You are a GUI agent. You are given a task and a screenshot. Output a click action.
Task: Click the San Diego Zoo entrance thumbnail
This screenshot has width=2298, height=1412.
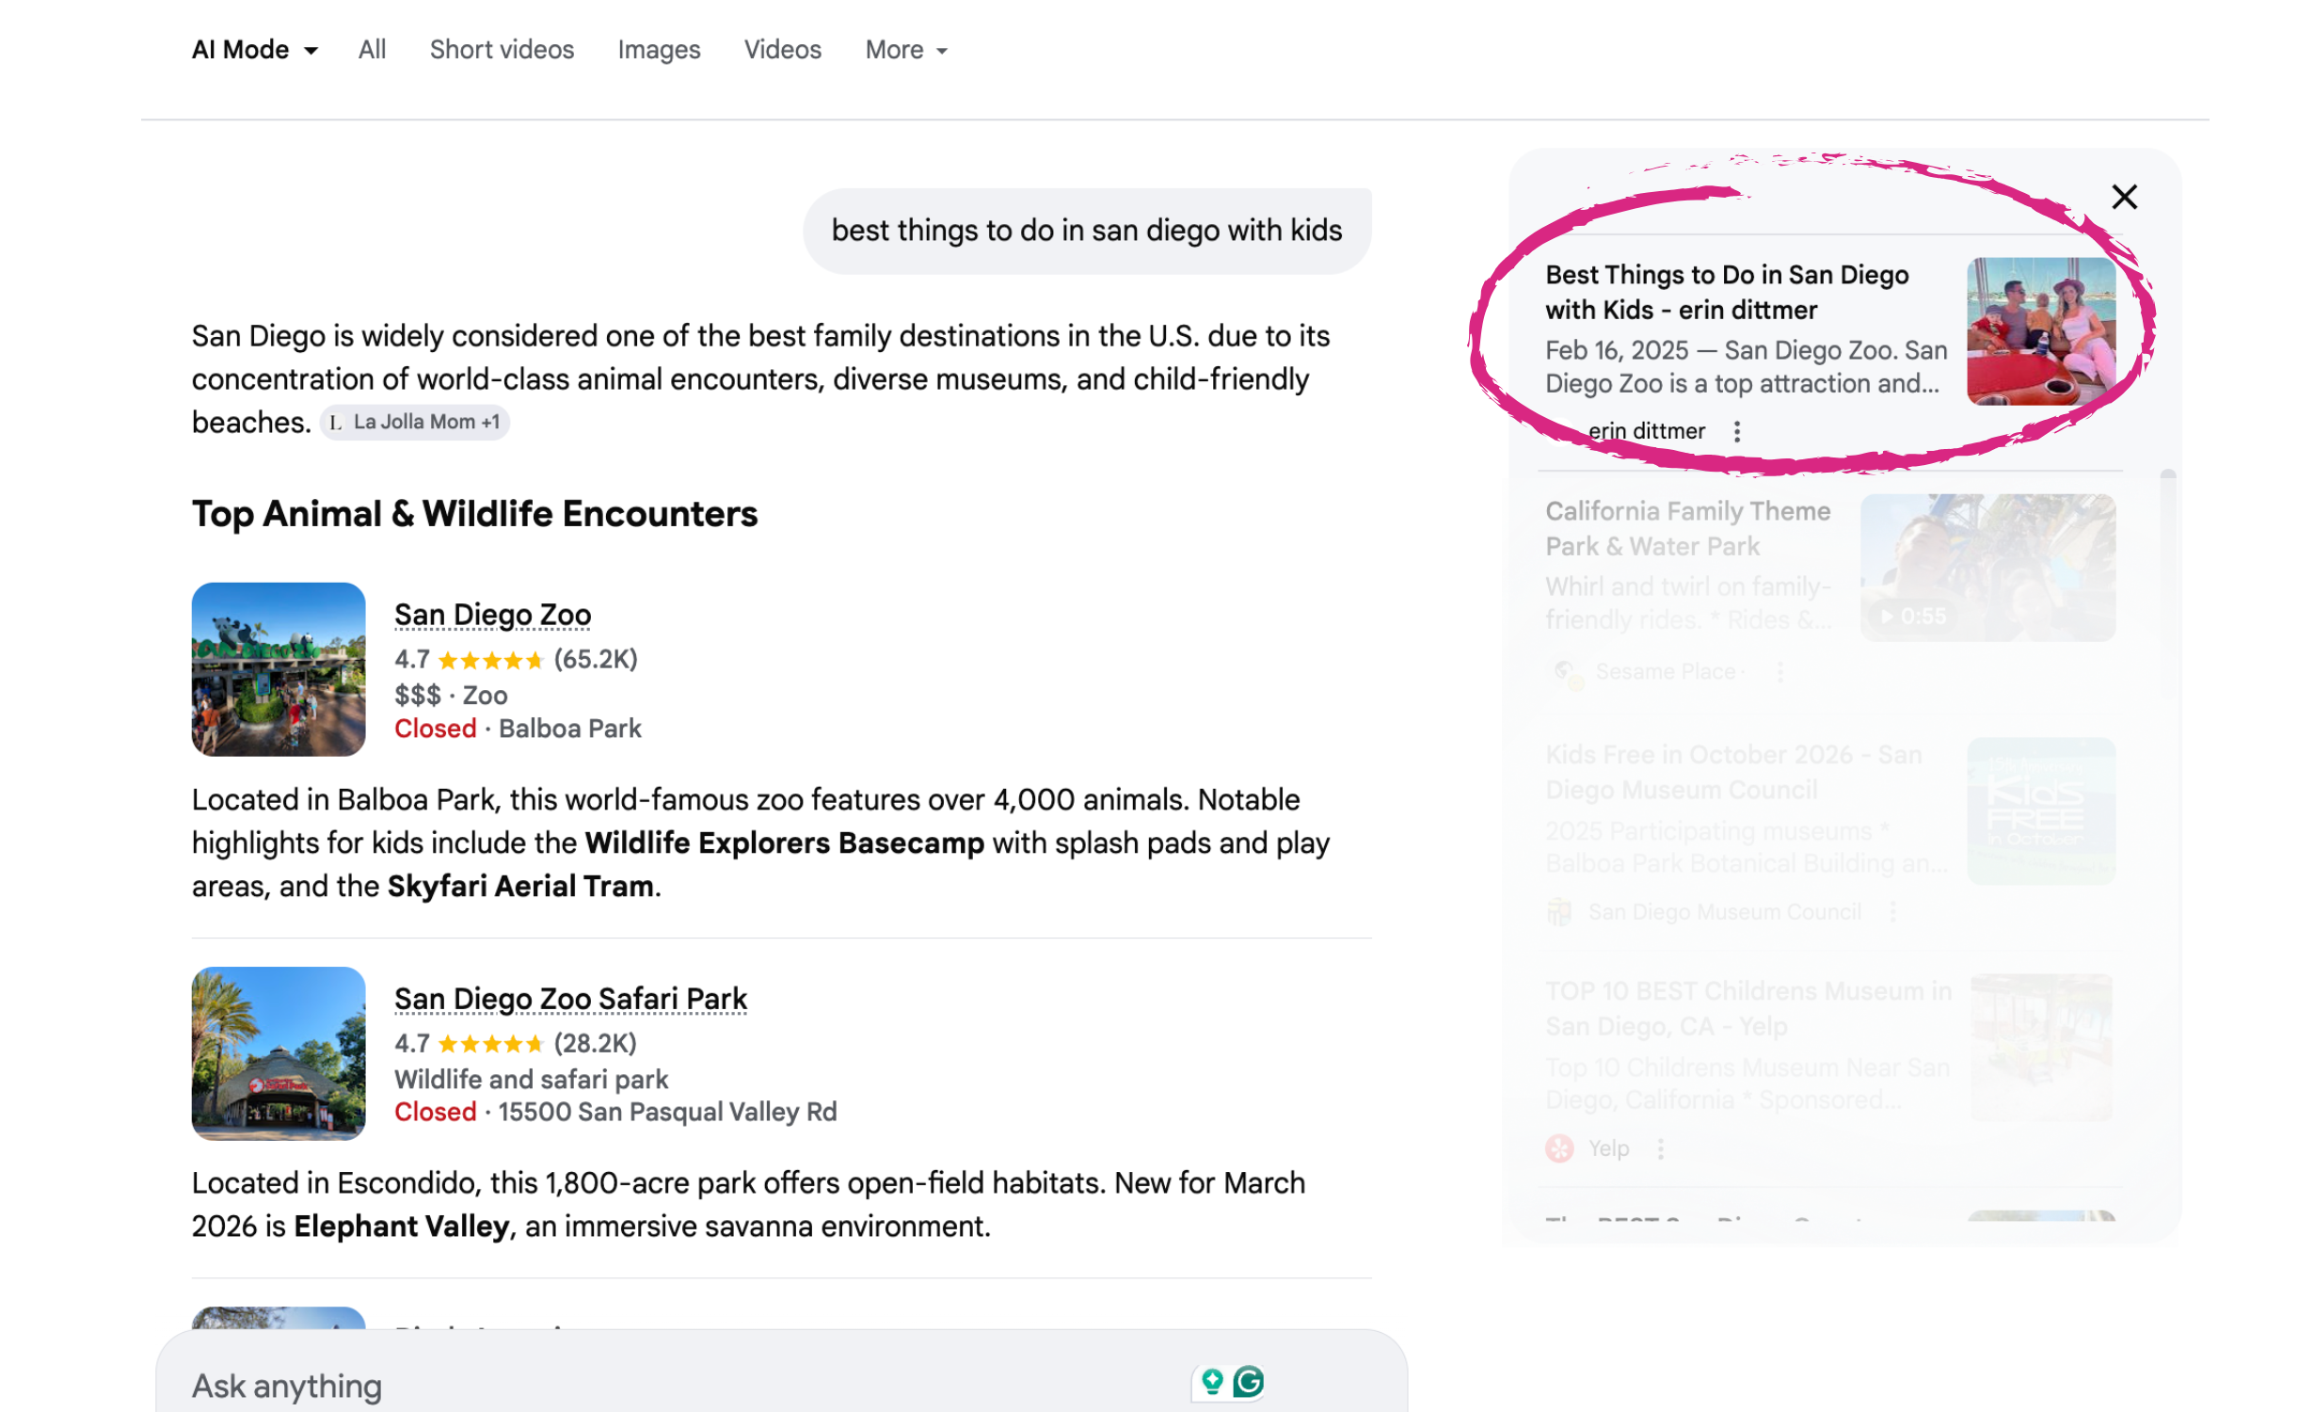[279, 669]
